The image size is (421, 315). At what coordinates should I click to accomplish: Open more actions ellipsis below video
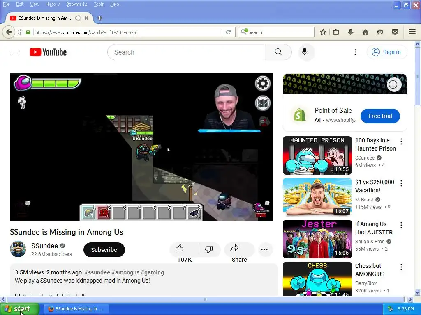pyautogui.click(x=264, y=249)
